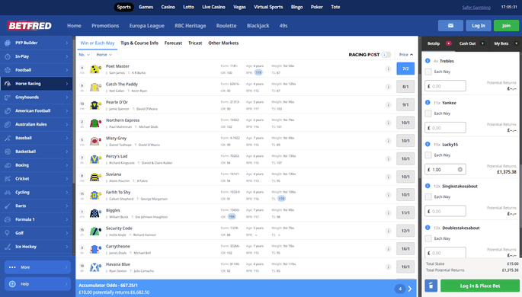Screen dimensions: 522x297
Task: Show info for Lucky15 bet type
Action: (x=428, y=145)
